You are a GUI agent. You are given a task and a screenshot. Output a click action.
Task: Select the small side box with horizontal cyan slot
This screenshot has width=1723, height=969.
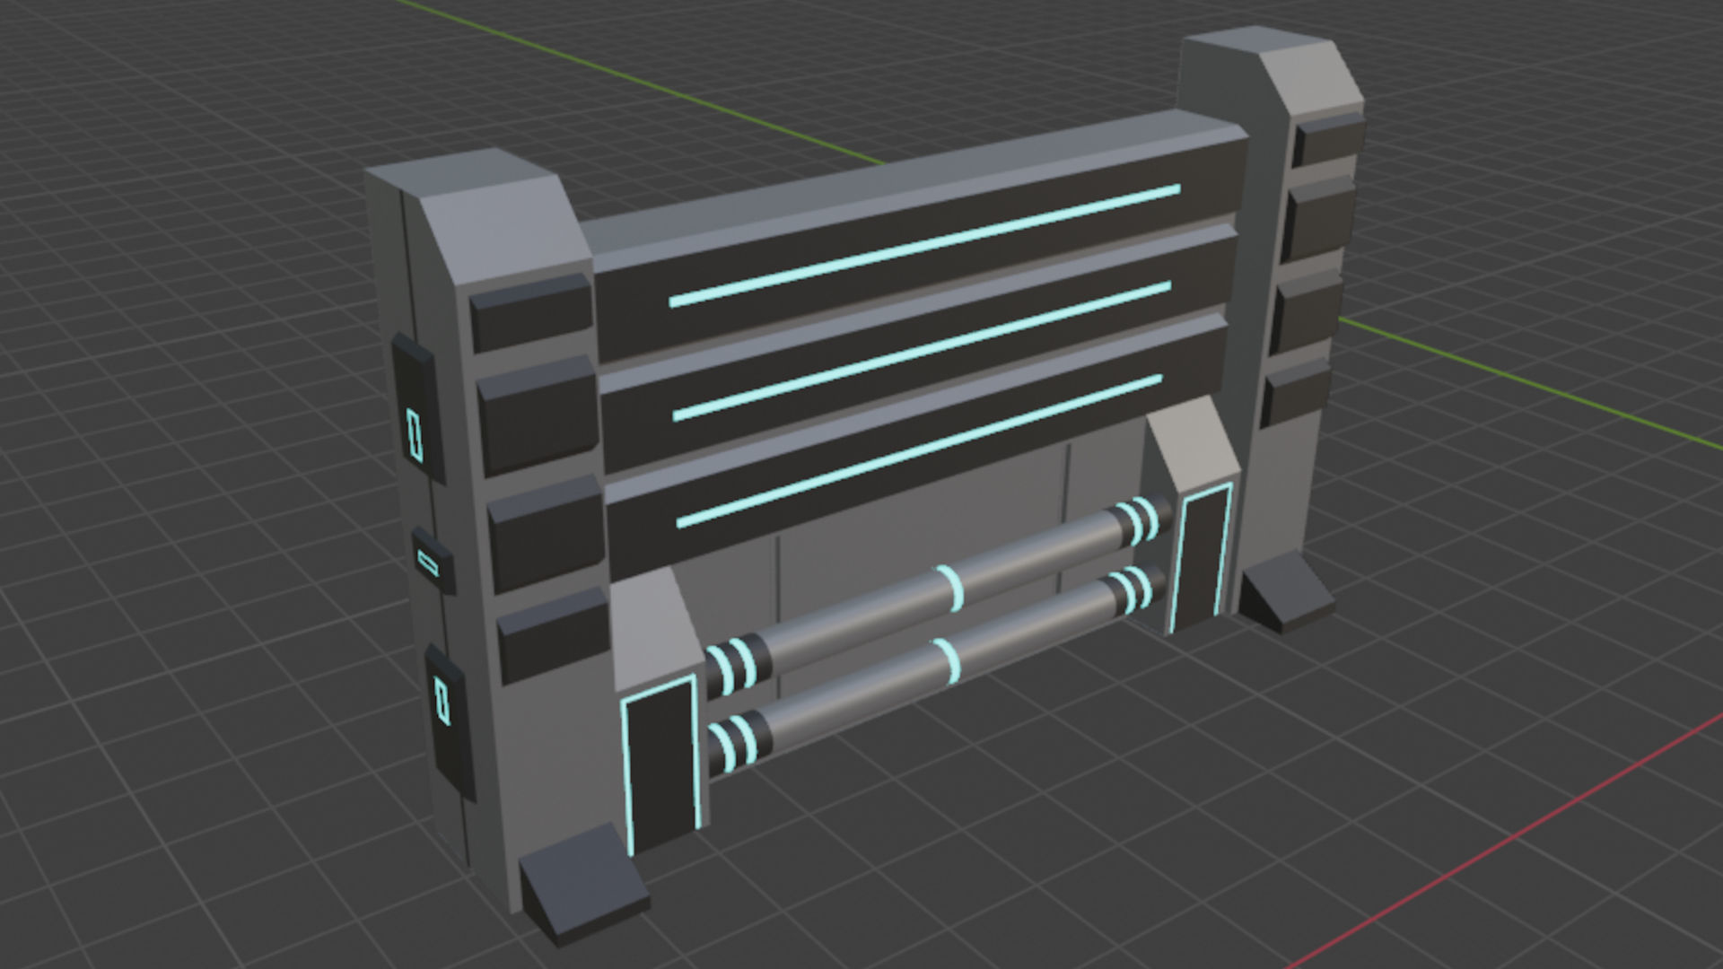coord(433,562)
